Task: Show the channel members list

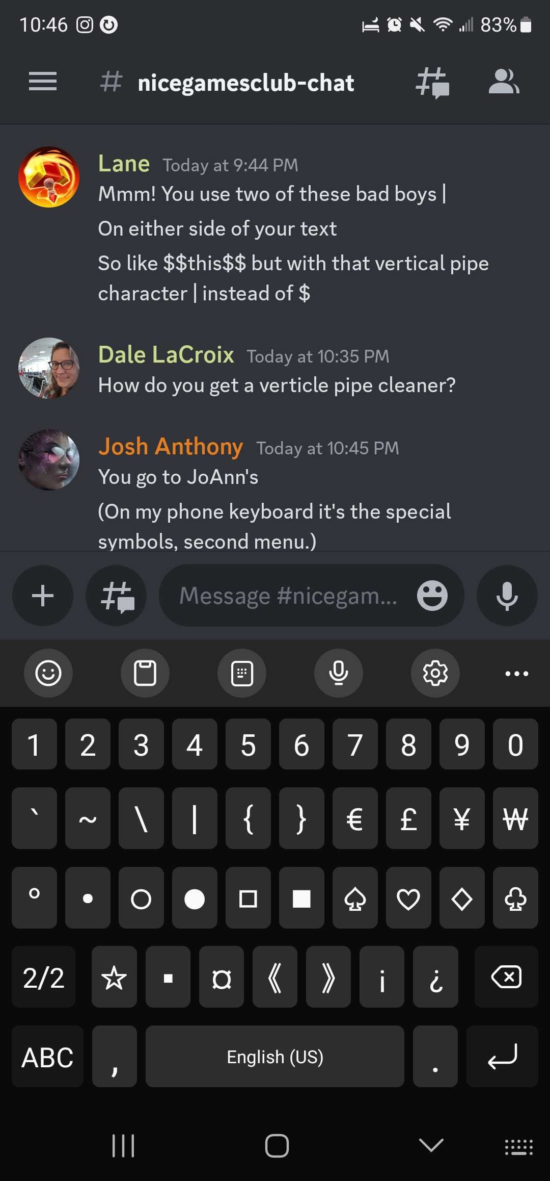Action: [504, 82]
